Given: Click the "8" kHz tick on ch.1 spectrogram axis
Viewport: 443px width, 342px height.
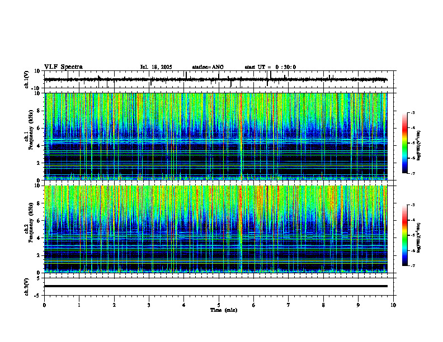Looking at the screenshot, I should tap(39, 111).
